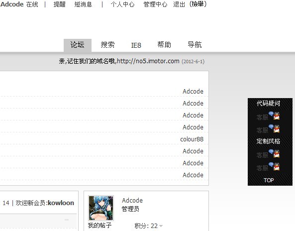
Task: Click first QQ penguin under 代码疑问
Action: point(274,116)
